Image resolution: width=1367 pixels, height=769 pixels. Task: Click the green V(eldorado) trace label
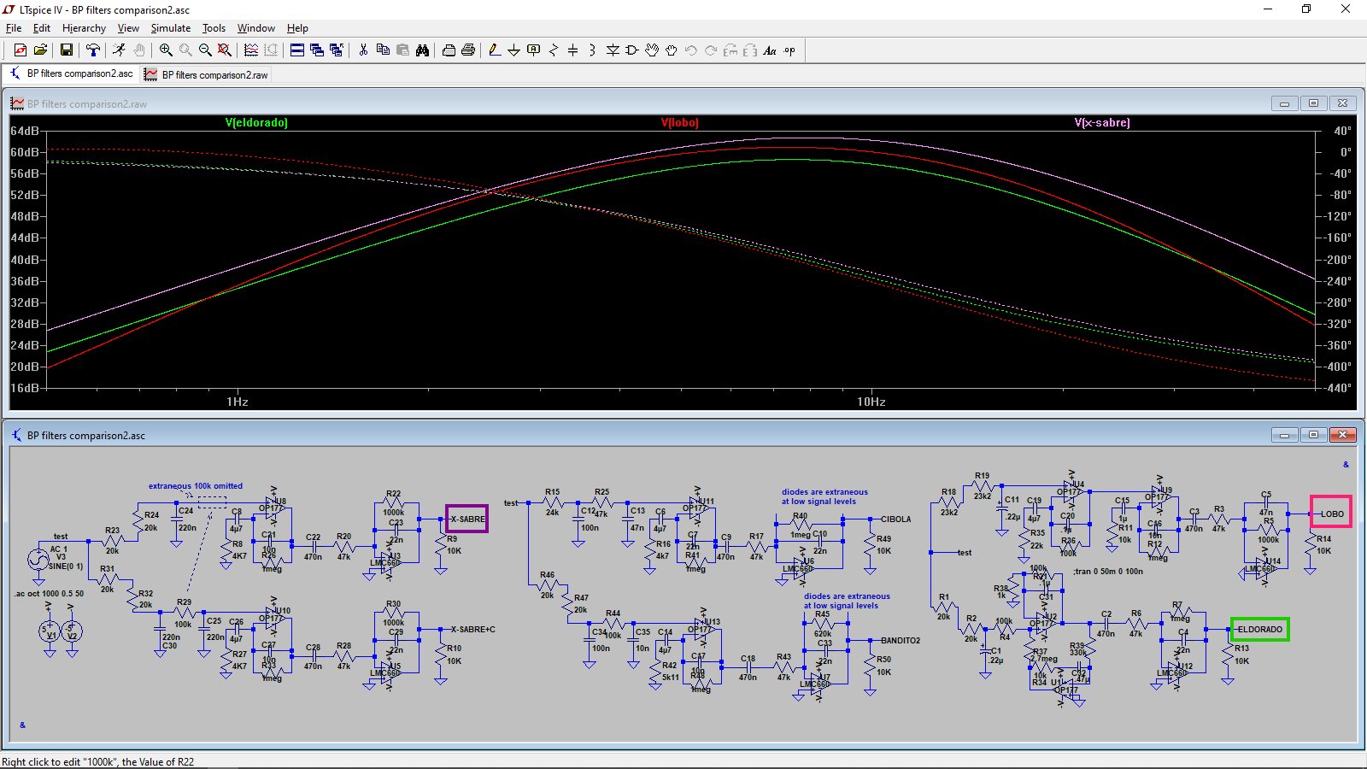(x=256, y=123)
